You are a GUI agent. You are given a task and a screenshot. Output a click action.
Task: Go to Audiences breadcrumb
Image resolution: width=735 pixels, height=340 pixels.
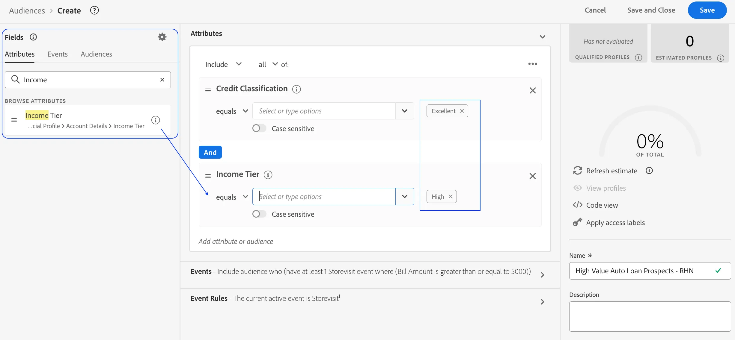coord(27,10)
